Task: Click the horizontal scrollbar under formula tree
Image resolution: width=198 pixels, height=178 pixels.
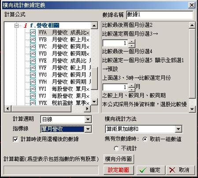Action: [48, 109]
